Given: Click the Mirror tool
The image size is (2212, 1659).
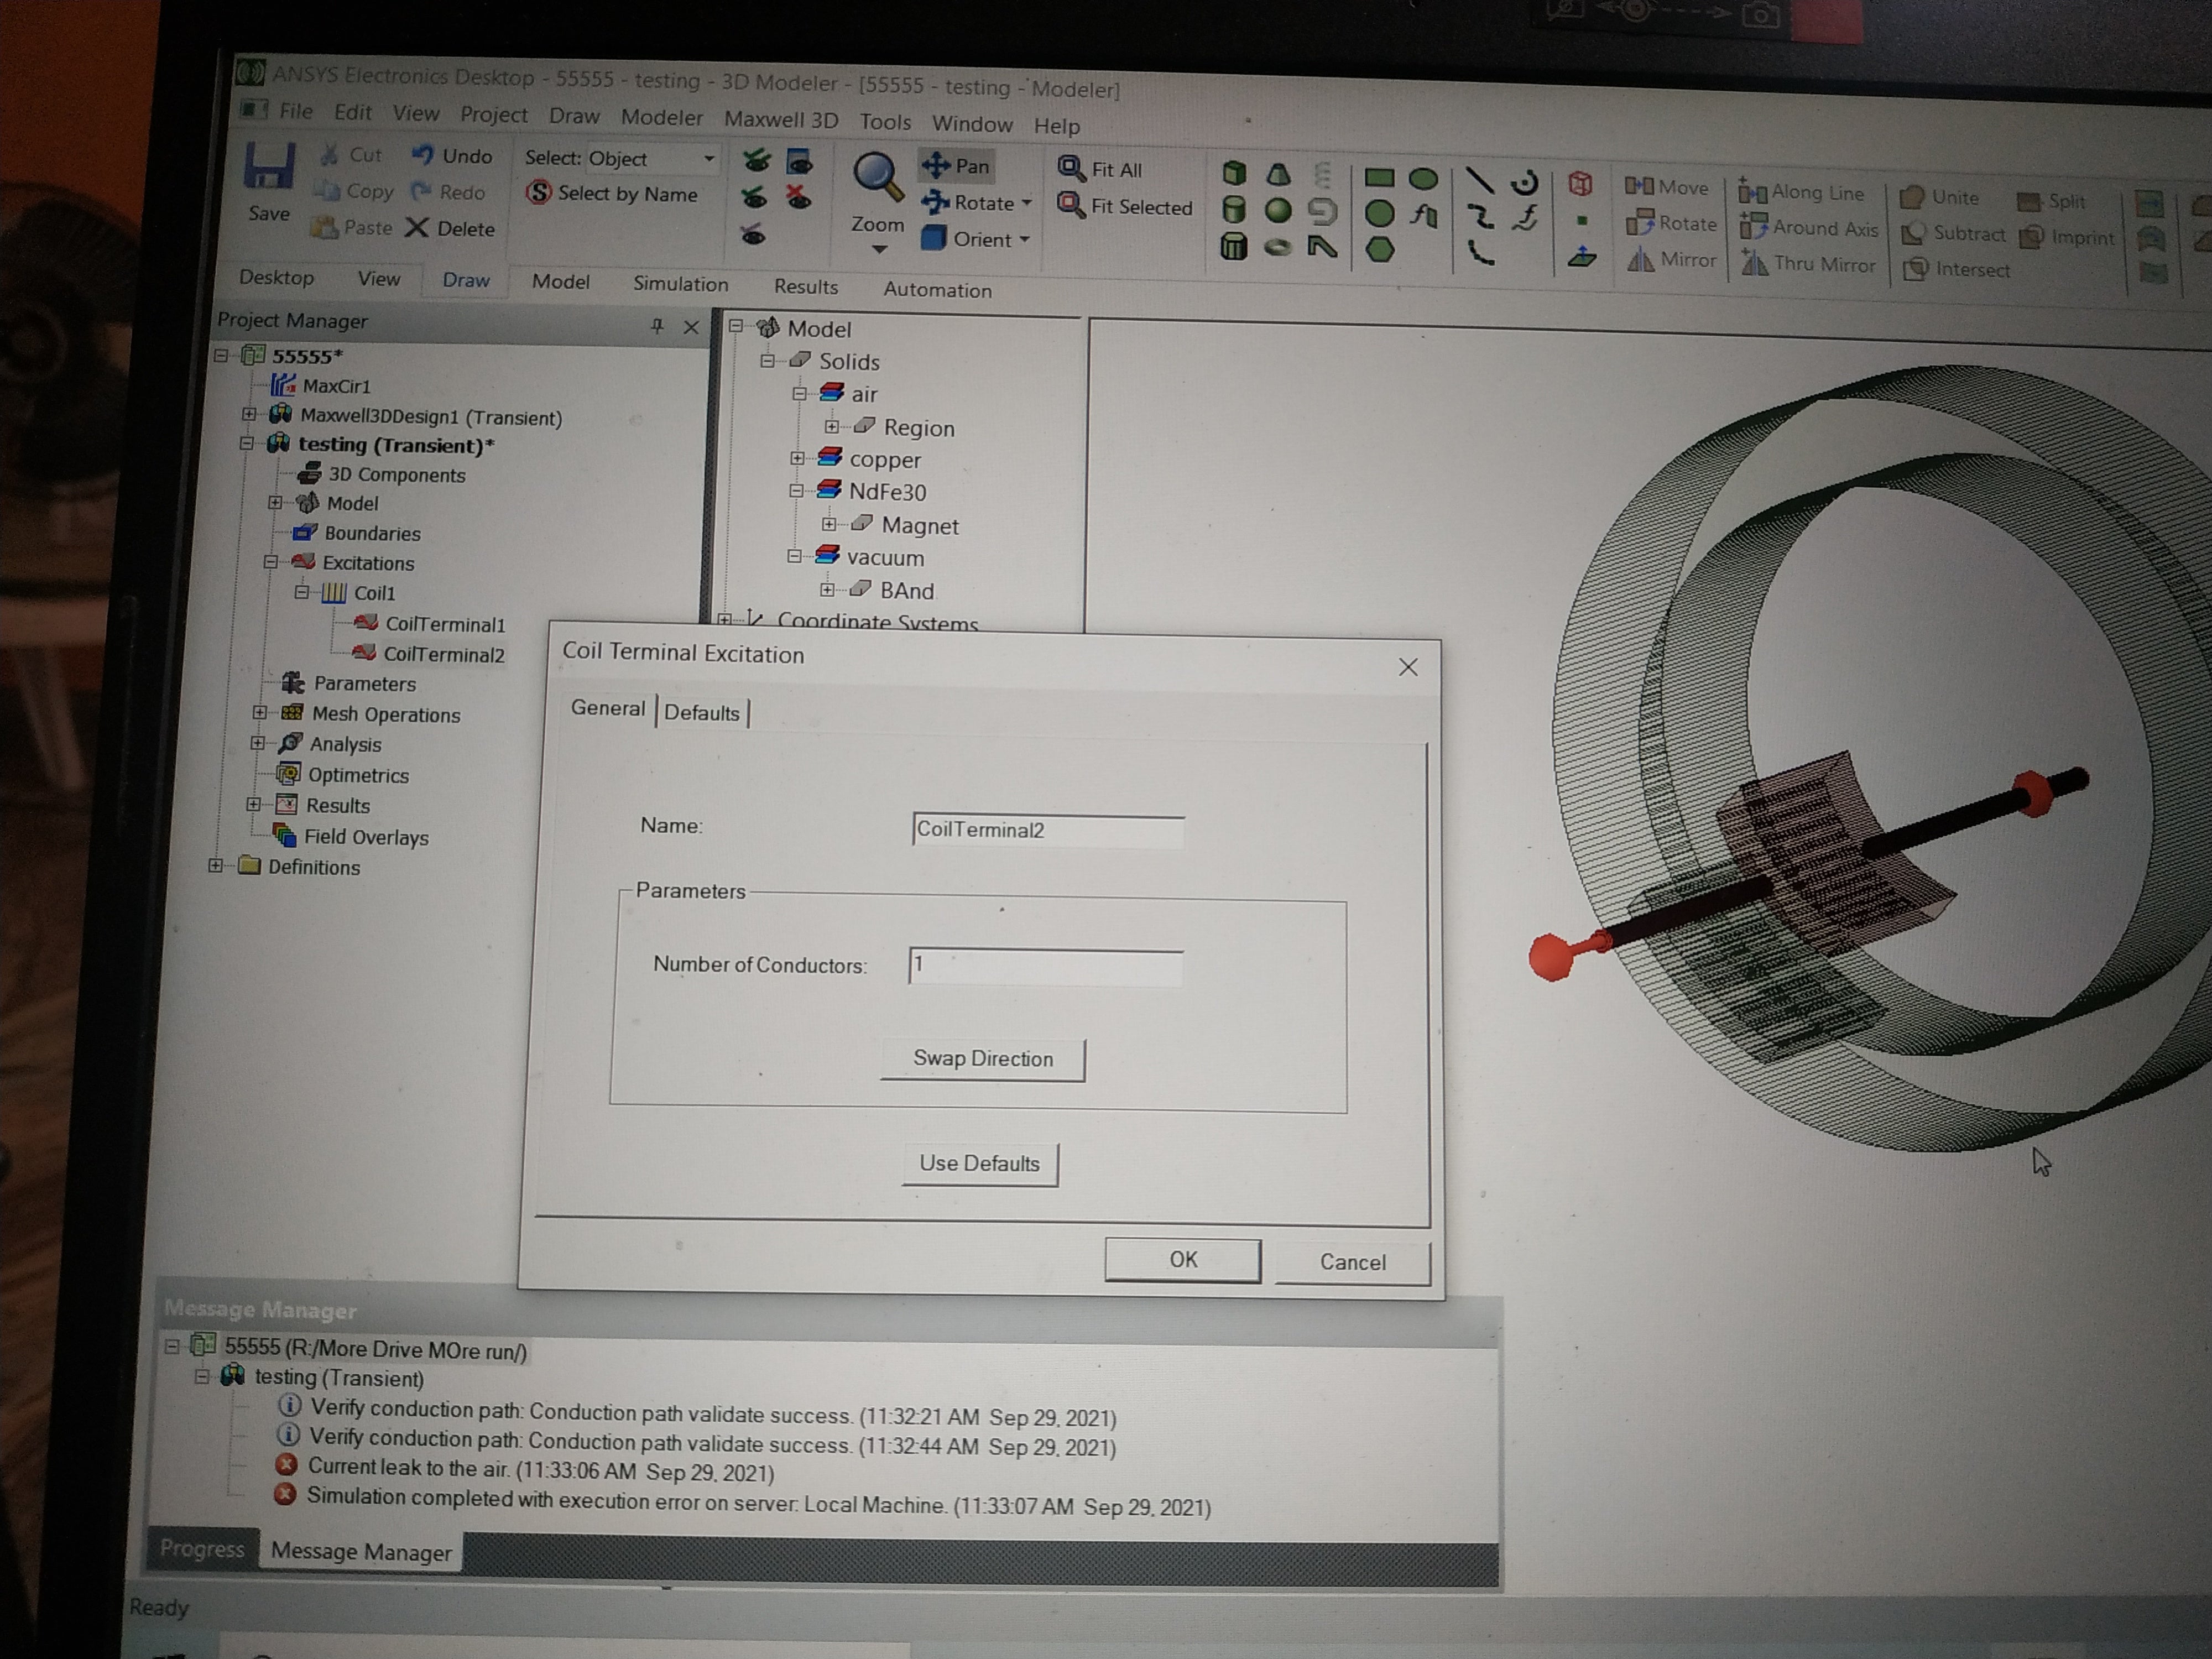Looking at the screenshot, I should (1671, 260).
